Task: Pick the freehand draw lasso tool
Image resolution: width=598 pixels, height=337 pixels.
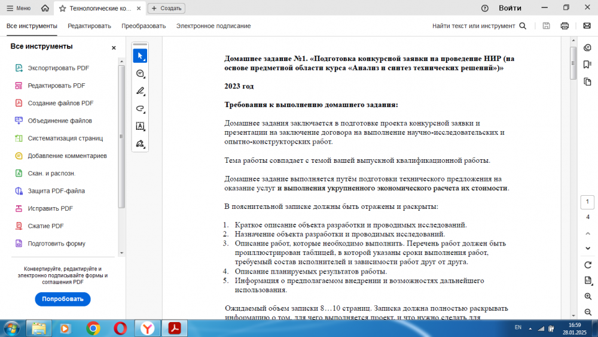Action: click(x=140, y=108)
